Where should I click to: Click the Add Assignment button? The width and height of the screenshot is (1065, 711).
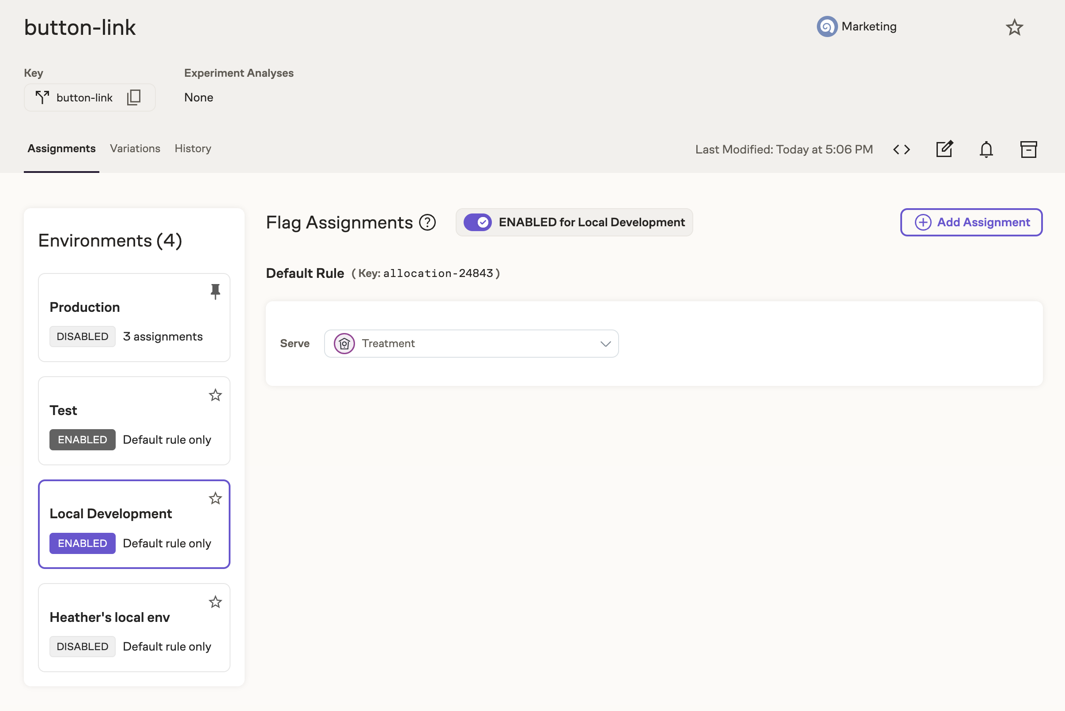[971, 222]
